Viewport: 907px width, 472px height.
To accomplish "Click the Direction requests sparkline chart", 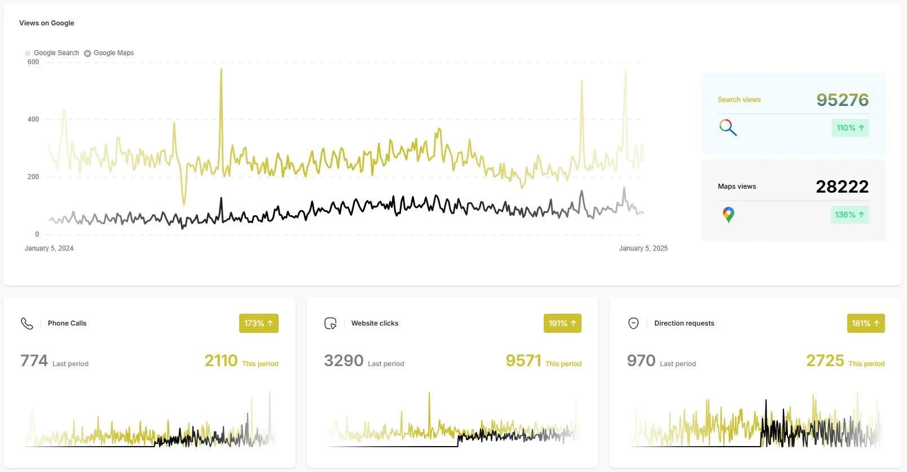I will click(756, 422).
